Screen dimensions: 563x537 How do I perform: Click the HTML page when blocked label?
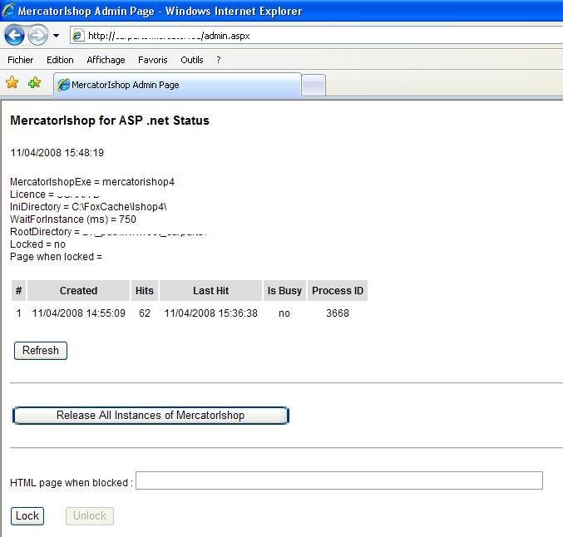pyautogui.click(x=72, y=483)
